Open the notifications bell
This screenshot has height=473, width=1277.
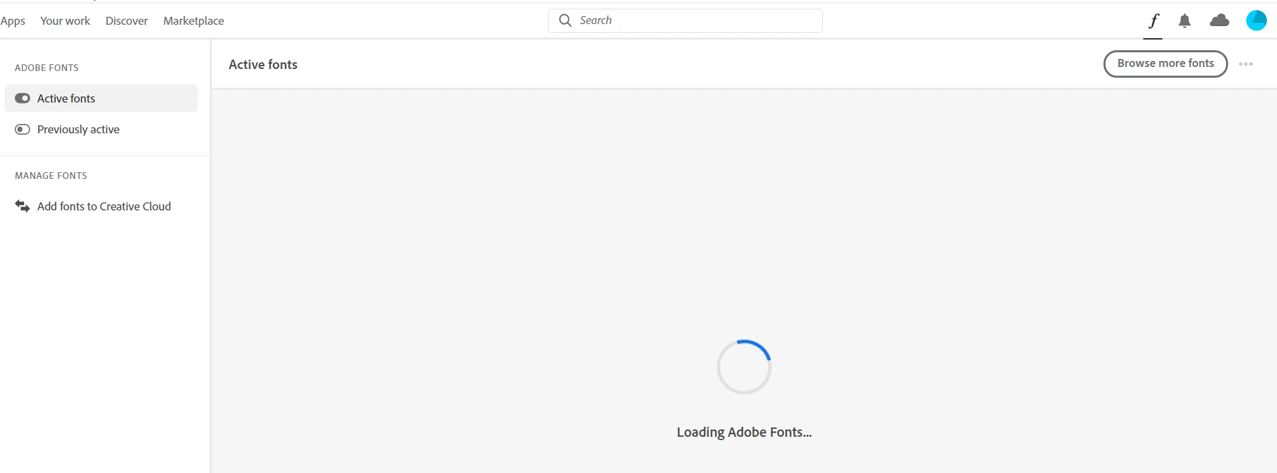pyautogui.click(x=1185, y=21)
